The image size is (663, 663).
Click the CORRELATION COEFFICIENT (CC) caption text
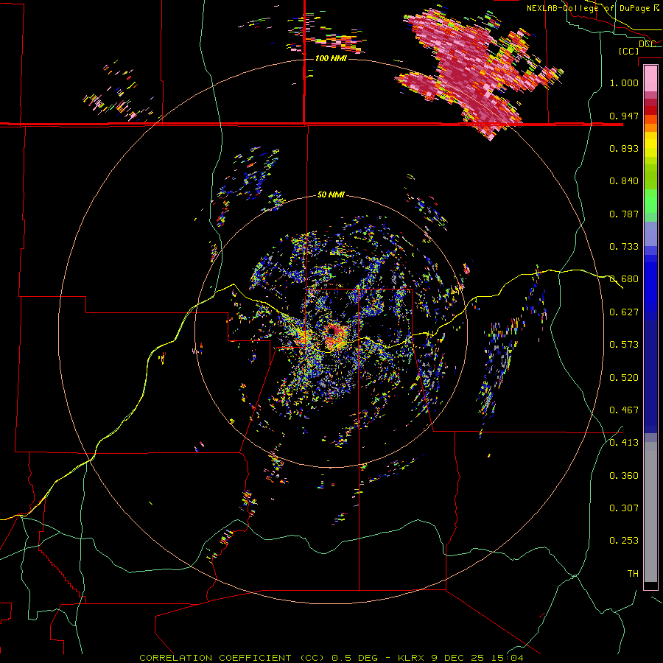[232, 658]
